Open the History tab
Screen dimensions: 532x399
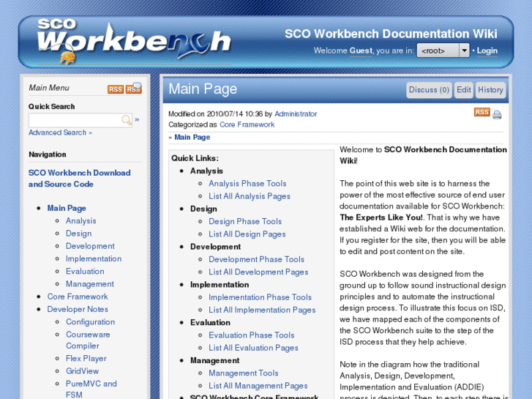(x=490, y=90)
